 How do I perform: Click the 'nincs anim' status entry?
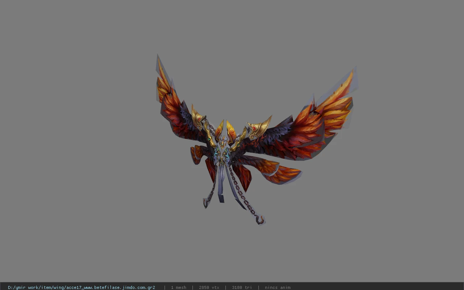pyautogui.click(x=278, y=287)
